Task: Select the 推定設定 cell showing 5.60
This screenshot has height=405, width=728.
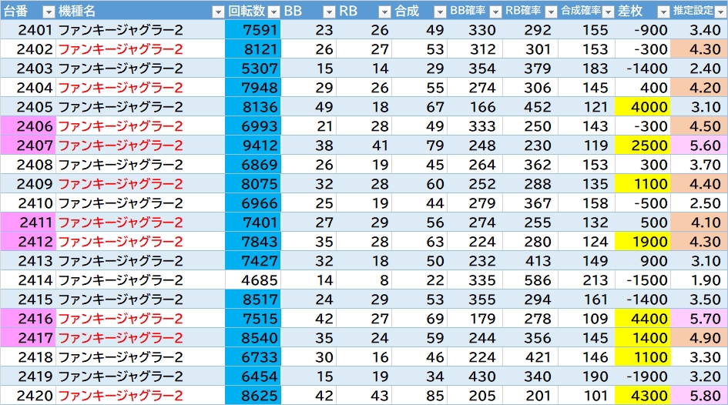Action: (x=699, y=146)
